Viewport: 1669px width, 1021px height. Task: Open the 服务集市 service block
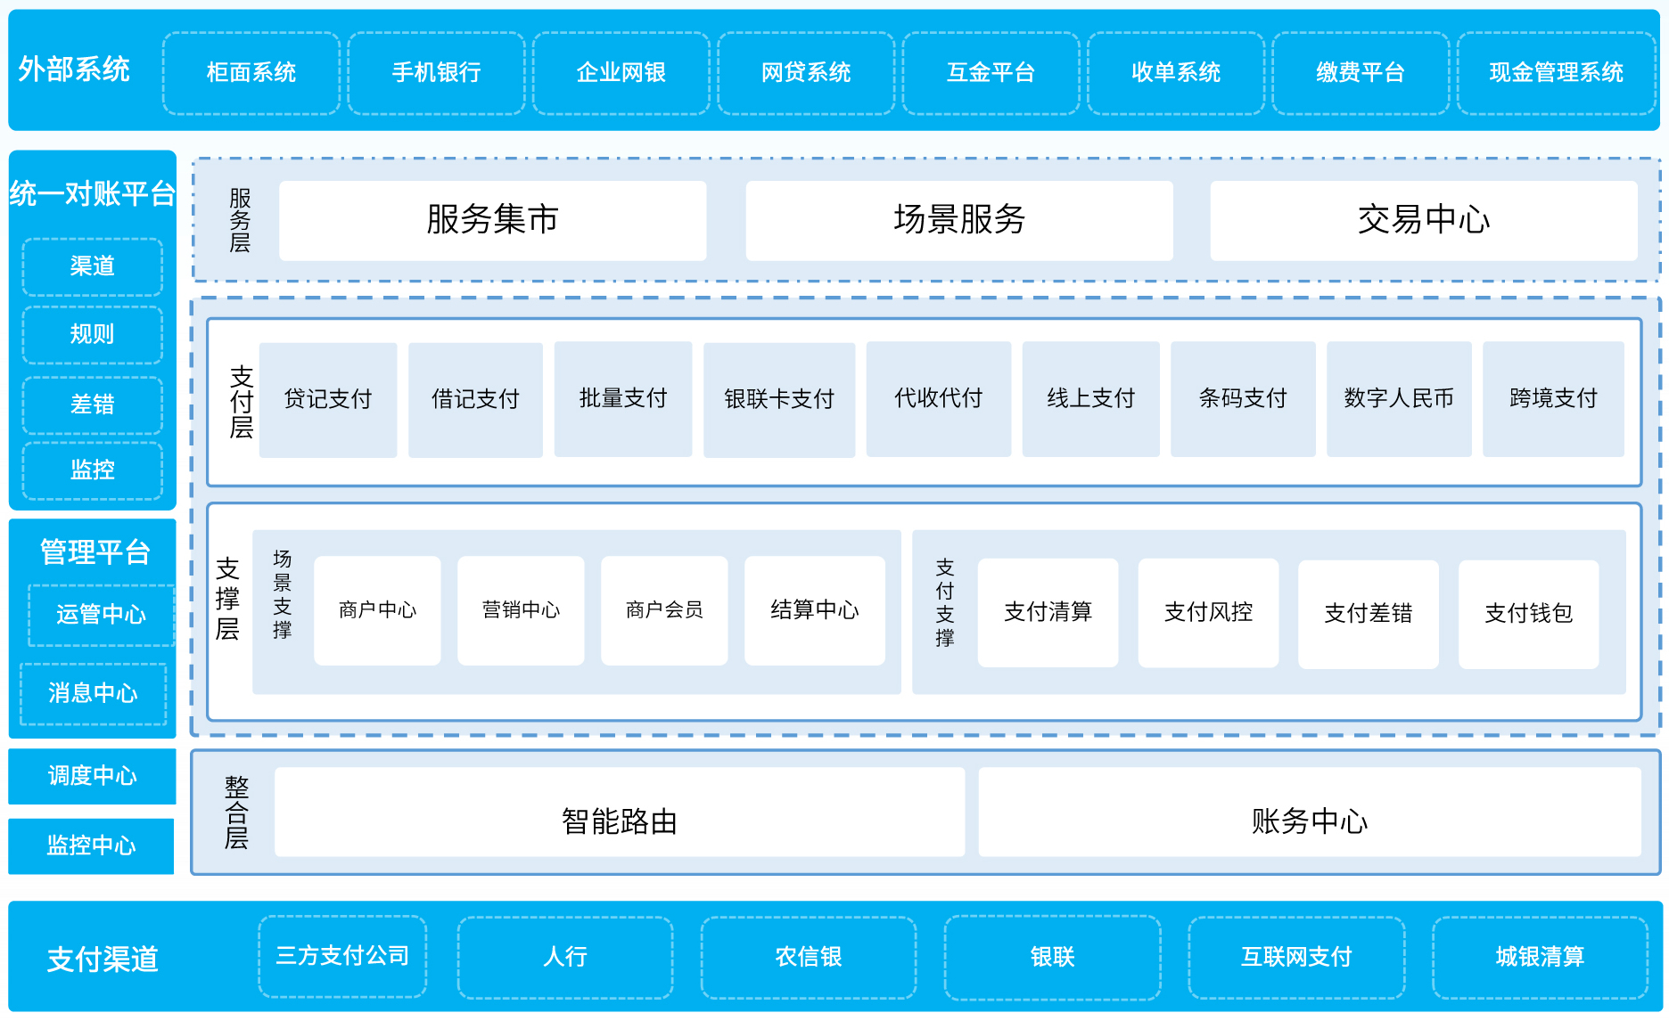491,220
